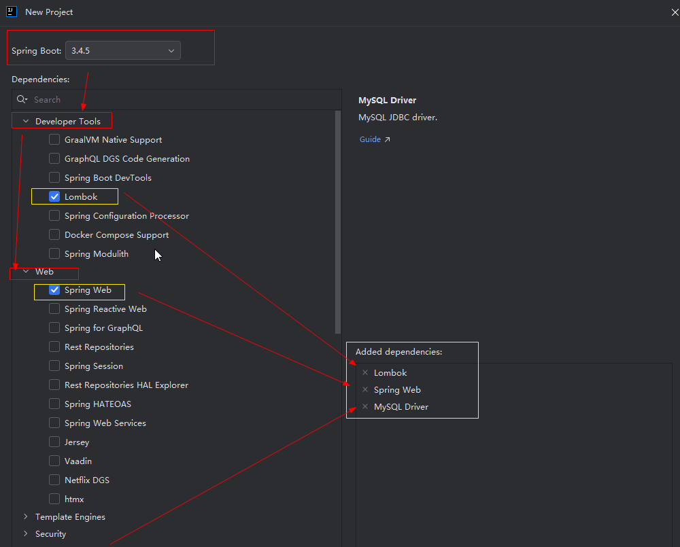The width and height of the screenshot is (680, 547).
Task: Check the Spring Modulith checkbox
Action: tap(54, 253)
